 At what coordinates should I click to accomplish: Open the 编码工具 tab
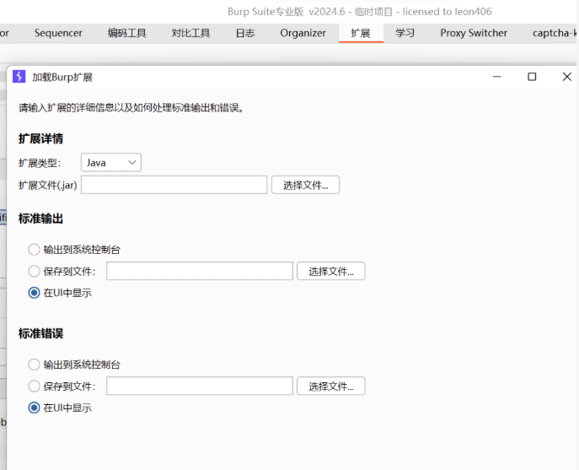(x=127, y=33)
